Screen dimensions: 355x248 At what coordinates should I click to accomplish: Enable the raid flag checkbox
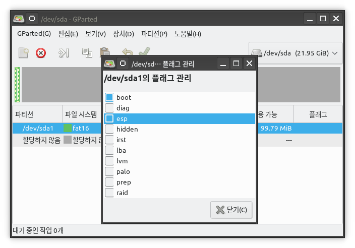tap(109, 193)
